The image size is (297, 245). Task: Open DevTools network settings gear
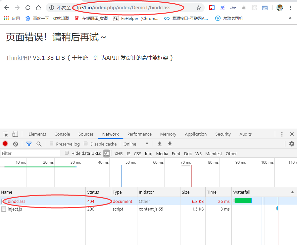(x=291, y=144)
